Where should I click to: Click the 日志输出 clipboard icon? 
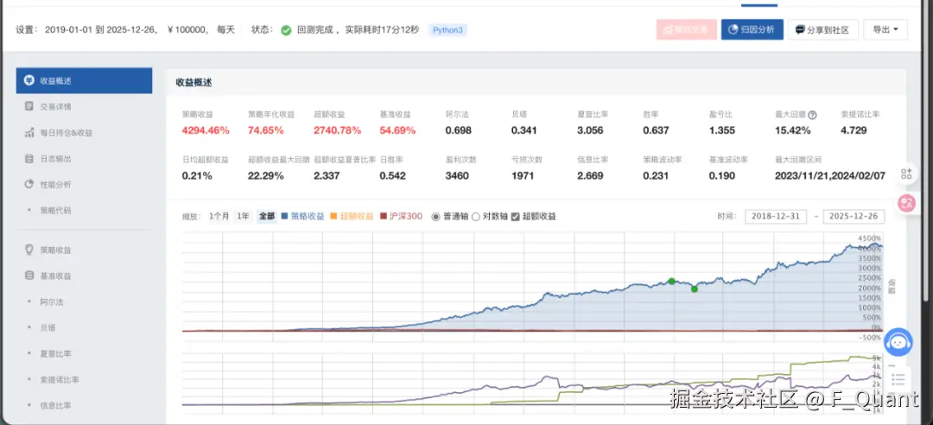point(29,159)
